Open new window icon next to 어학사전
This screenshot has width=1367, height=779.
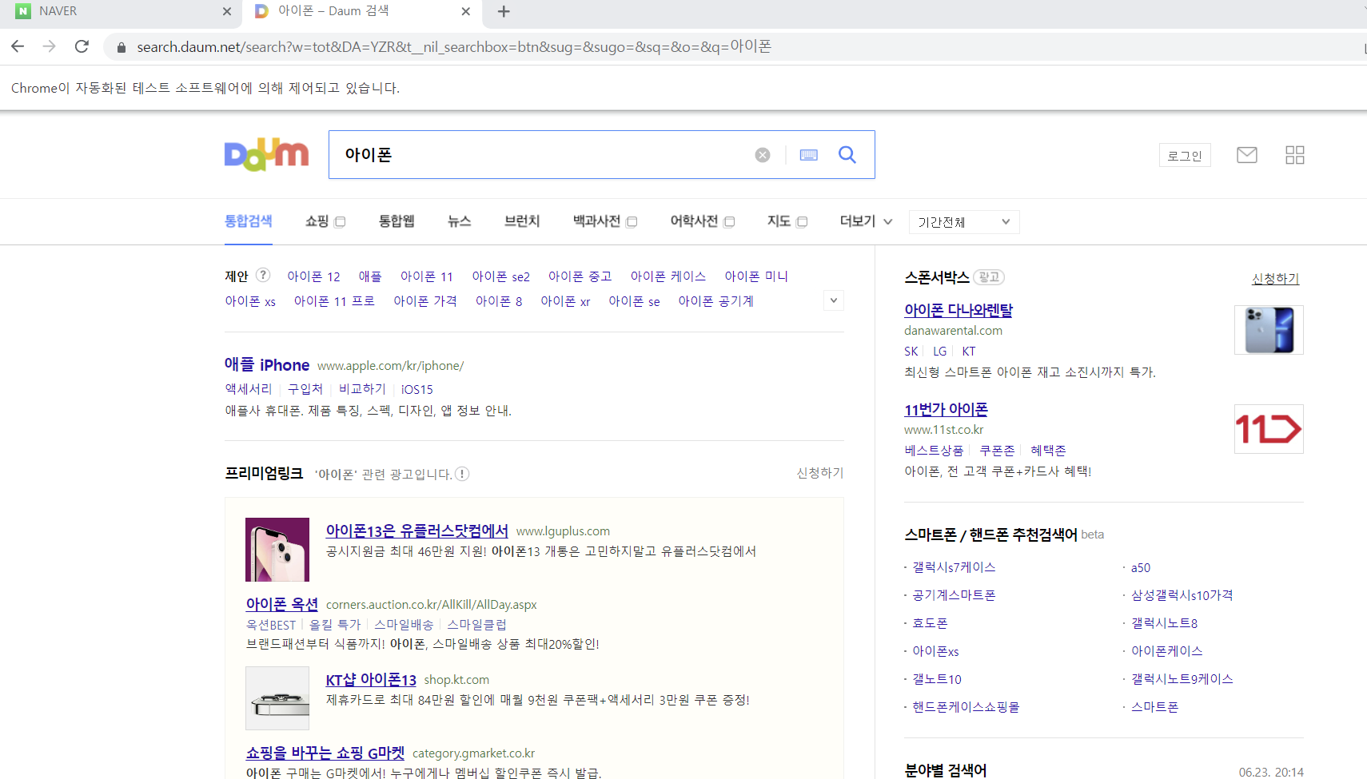[x=729, y=222]
